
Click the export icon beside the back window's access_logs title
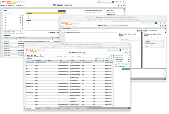click(124, 5)
